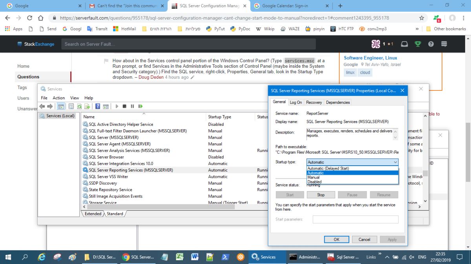This screenshot has height=264, width=471.
Task: Choose Automatic (Delayed Start) startup option
Action: [x=352, y=168]
